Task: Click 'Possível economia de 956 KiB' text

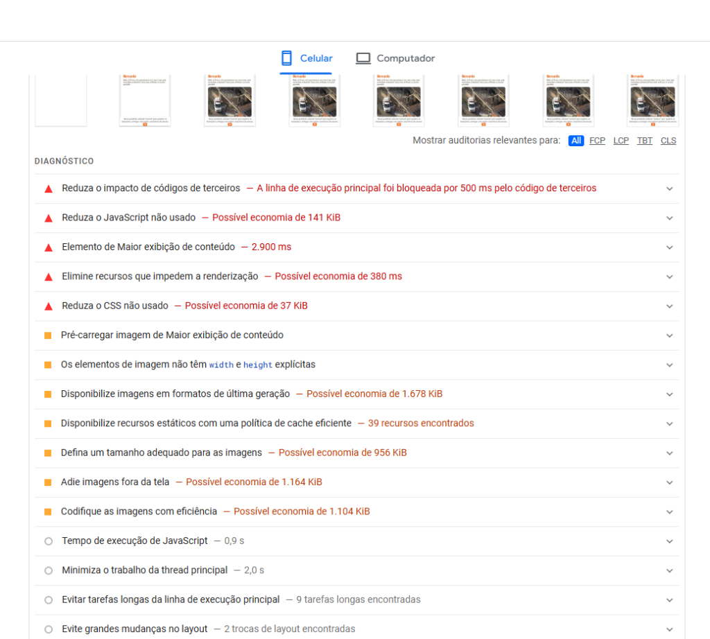Action: click(x=343, y=453)
